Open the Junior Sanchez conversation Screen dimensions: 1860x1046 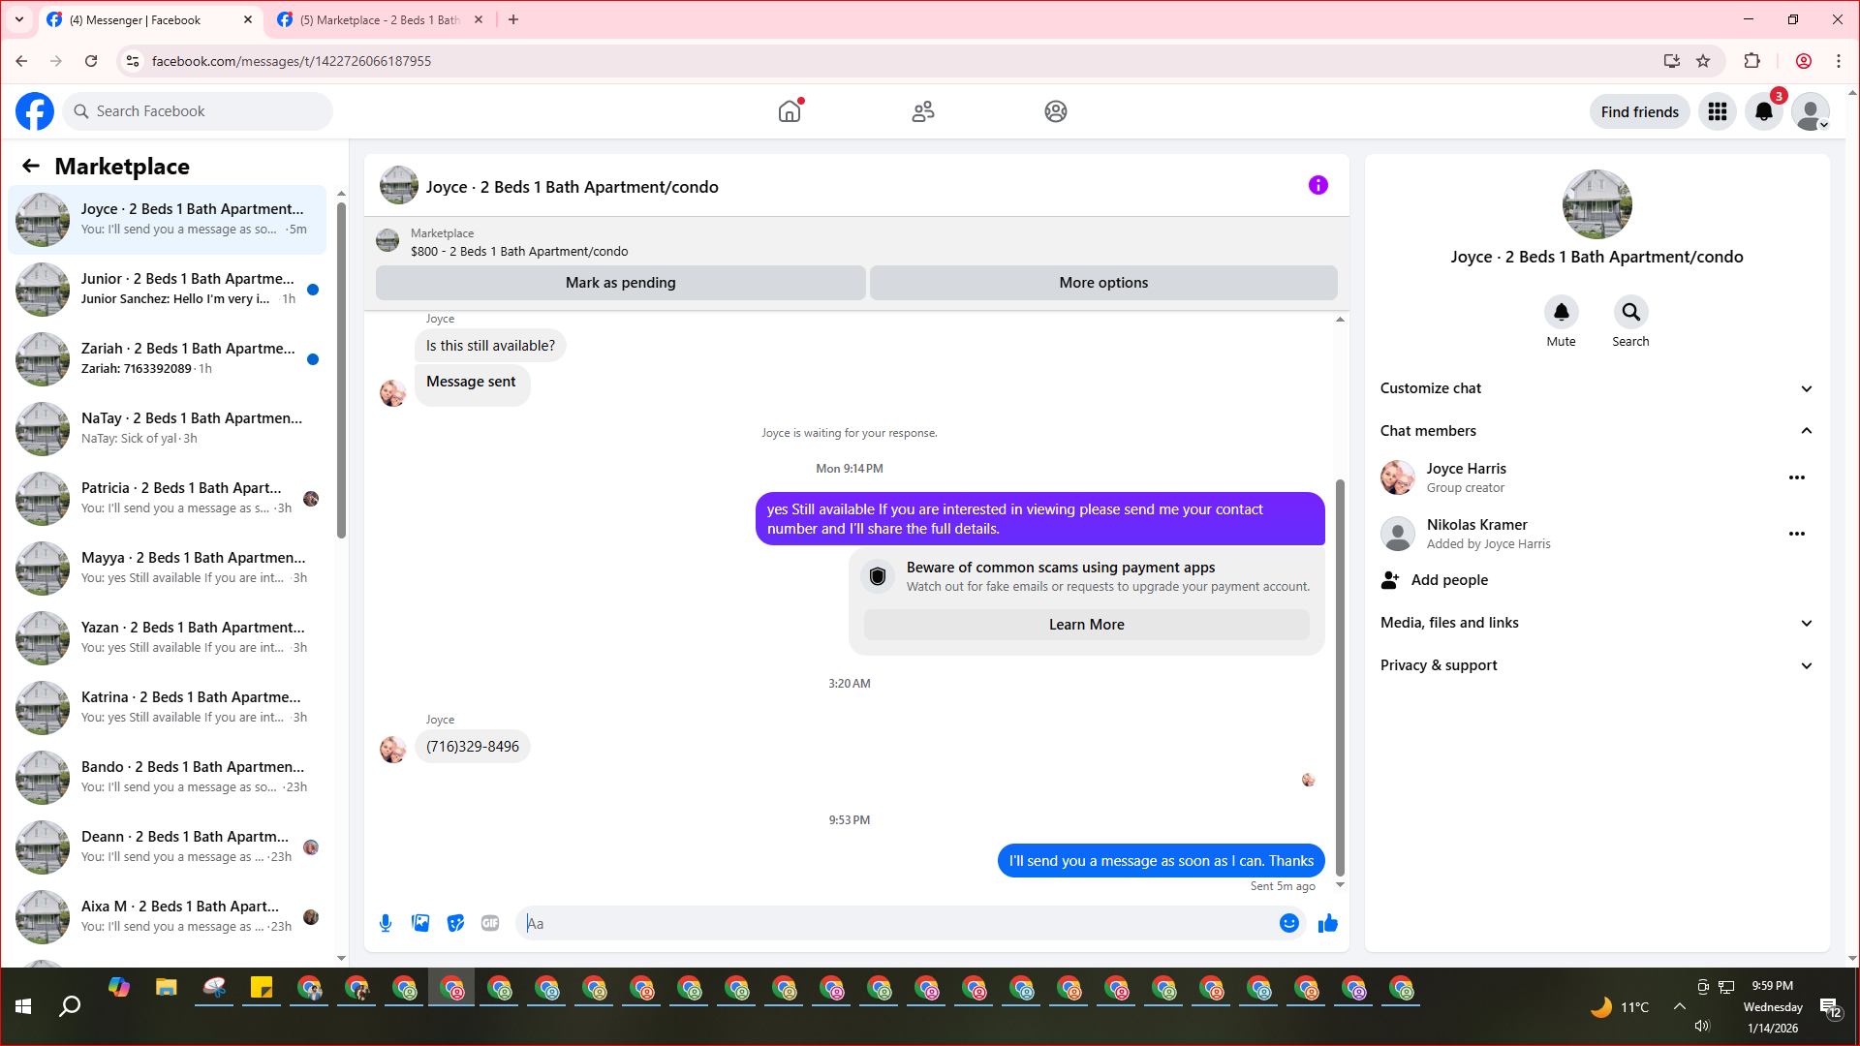[x=170, y=289]
